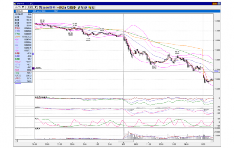Click the right arrow of horizontal scrollbar
234x148 pixels.
[x=212, y=141]
